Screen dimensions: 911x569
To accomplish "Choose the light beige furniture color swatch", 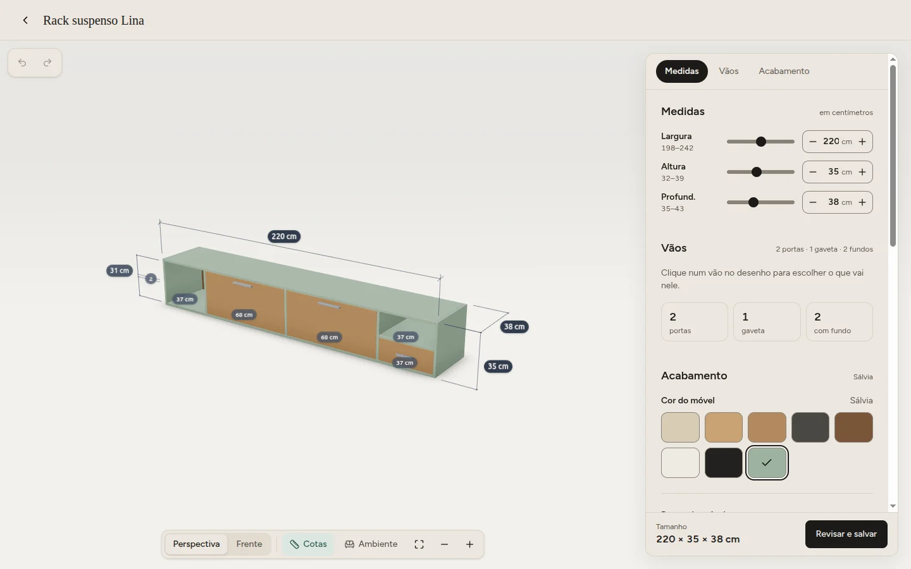I will [x=680, y=427].
